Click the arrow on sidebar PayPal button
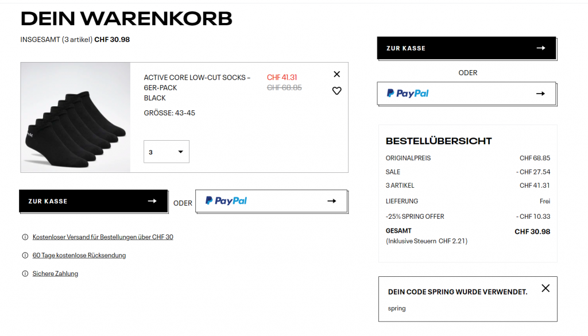This screenshot has width=588, height=336. click(x=540, y=93)
